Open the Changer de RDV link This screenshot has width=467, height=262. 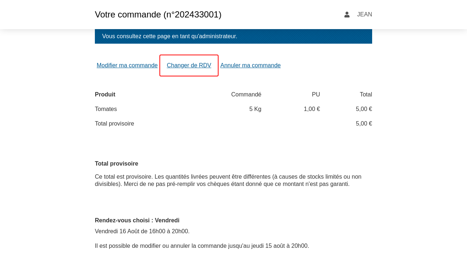[x=189, y=65]
